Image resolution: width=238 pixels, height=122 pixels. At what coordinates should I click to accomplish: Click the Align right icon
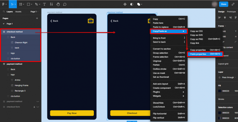[x=230, y=18]
